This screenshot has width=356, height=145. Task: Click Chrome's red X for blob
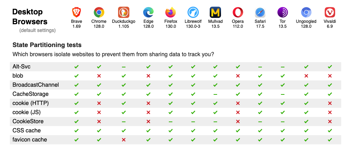[99, 76]
